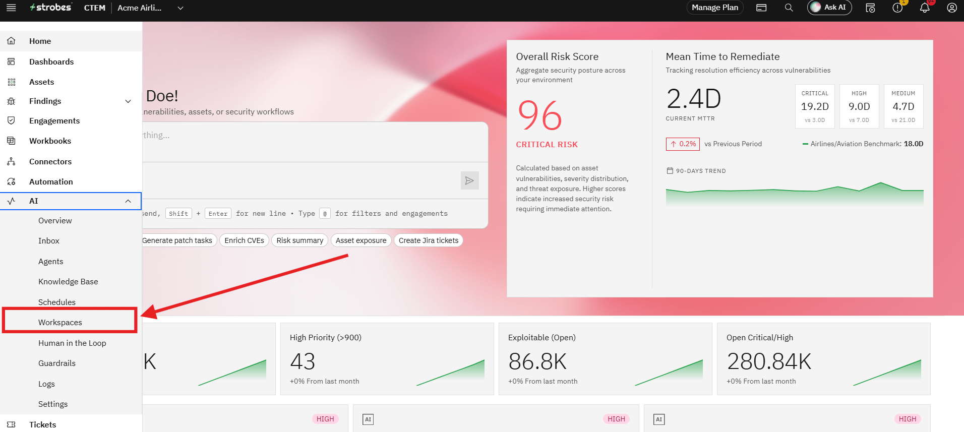Click the search magnifier icon
This screenshot has width=964, height=432.
[x=789, y=8]
